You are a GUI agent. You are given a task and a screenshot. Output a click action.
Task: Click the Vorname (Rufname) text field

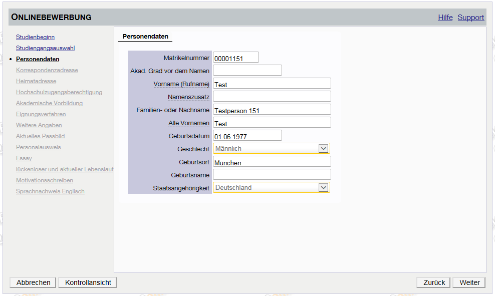point(272,84)
